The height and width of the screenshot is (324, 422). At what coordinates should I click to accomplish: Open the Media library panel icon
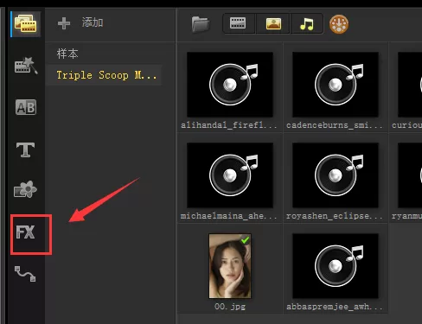tap(25, 24)
